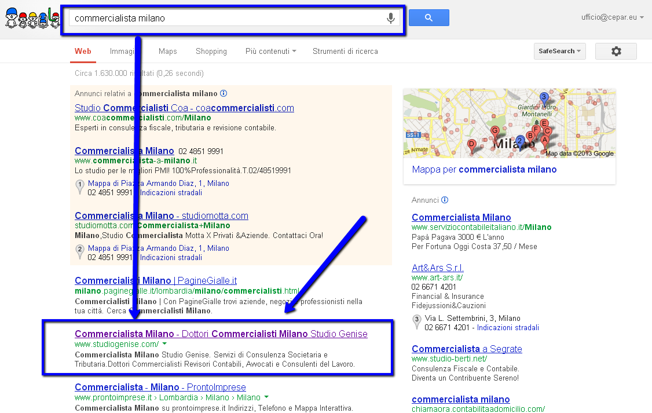The height and width of the screenshot is (413, 652).
Task: Open the ProntoImprese result link
Action: [160, 387]
